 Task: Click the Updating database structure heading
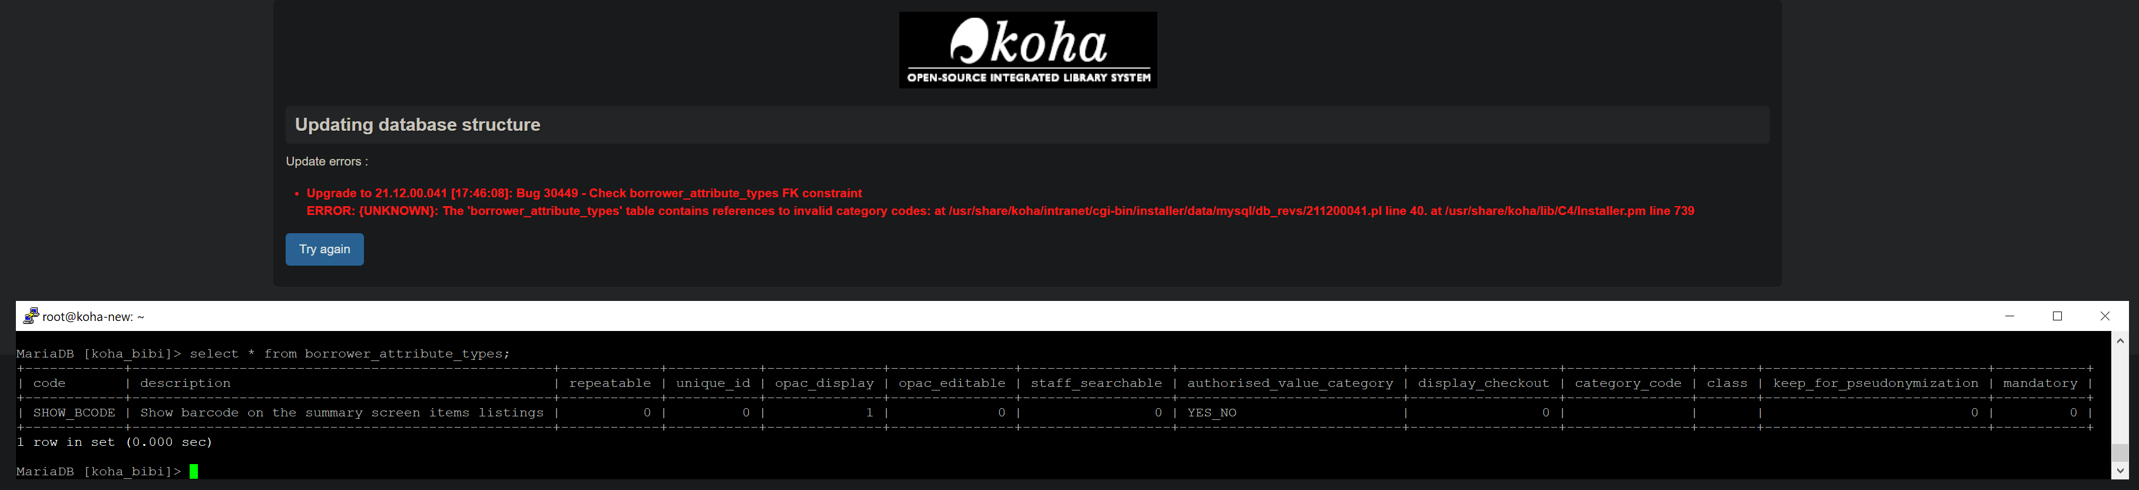coord(418,125)
